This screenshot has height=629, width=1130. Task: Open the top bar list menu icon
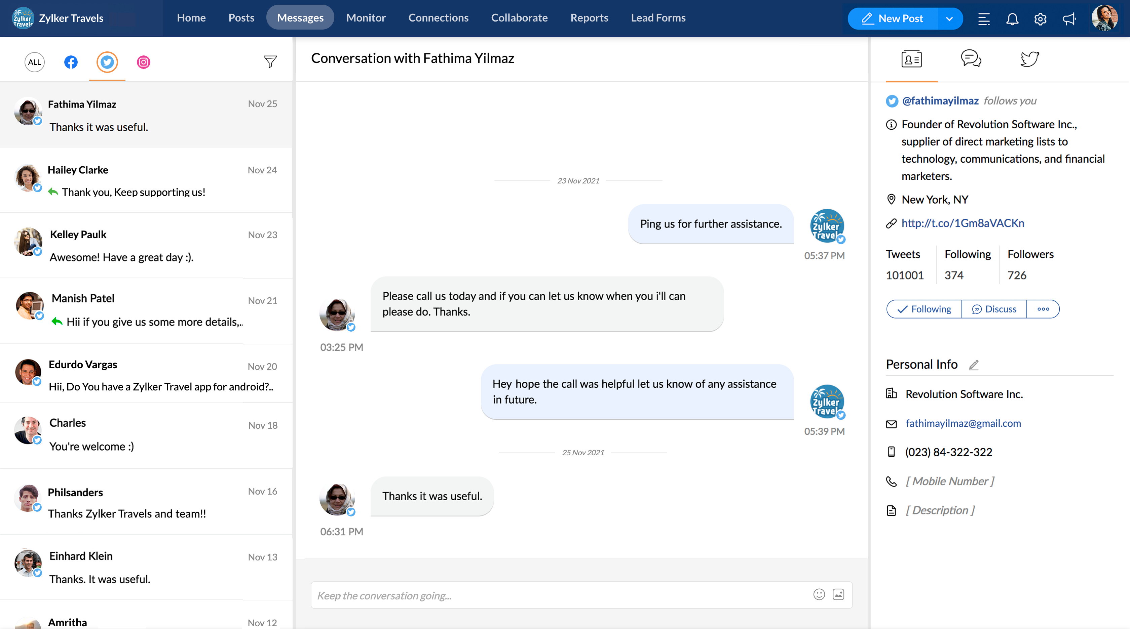pos(983,19)
